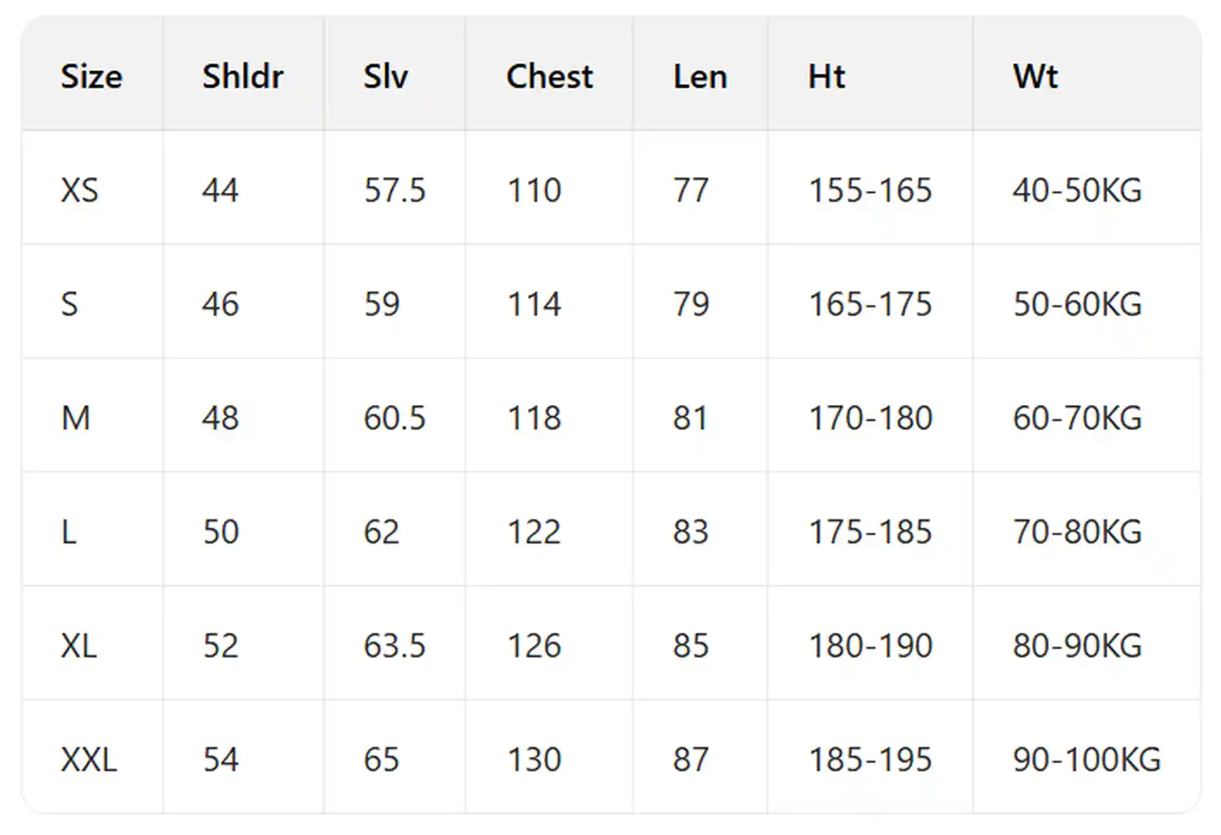Click the Ht column header
The image size is (1221, 835).
click(827, 77)
